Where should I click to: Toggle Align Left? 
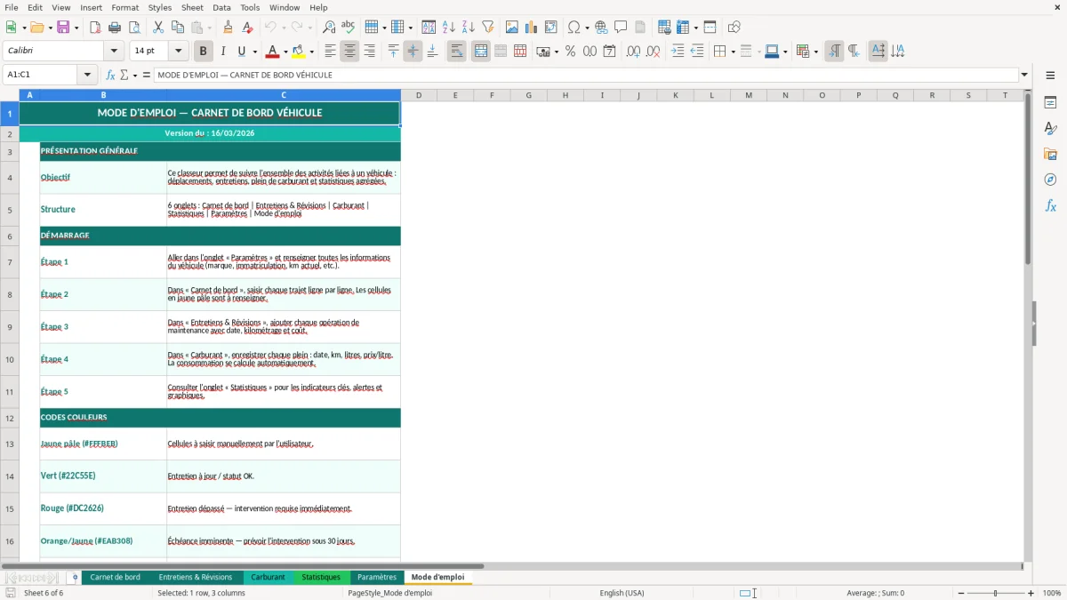(x=330, y=52)
